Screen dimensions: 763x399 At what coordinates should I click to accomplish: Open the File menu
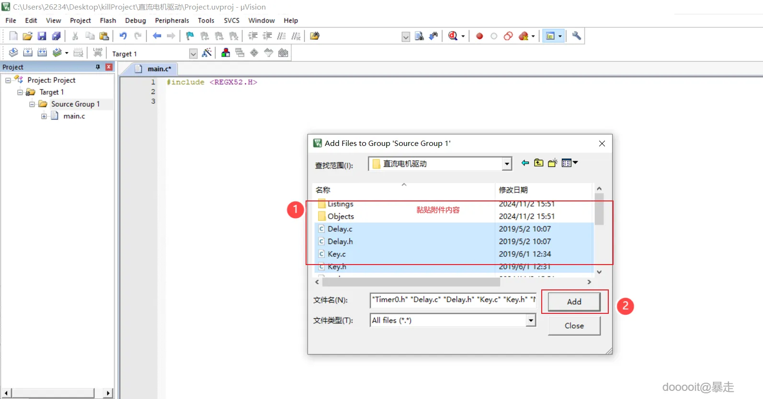[11, 21]
